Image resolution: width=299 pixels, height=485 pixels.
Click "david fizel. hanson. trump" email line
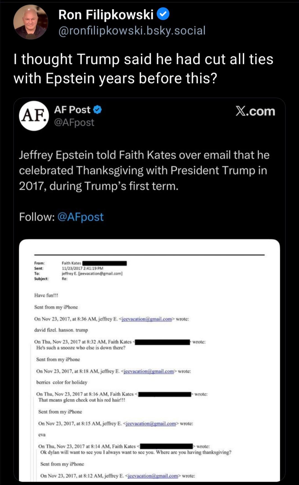(61, 330)
